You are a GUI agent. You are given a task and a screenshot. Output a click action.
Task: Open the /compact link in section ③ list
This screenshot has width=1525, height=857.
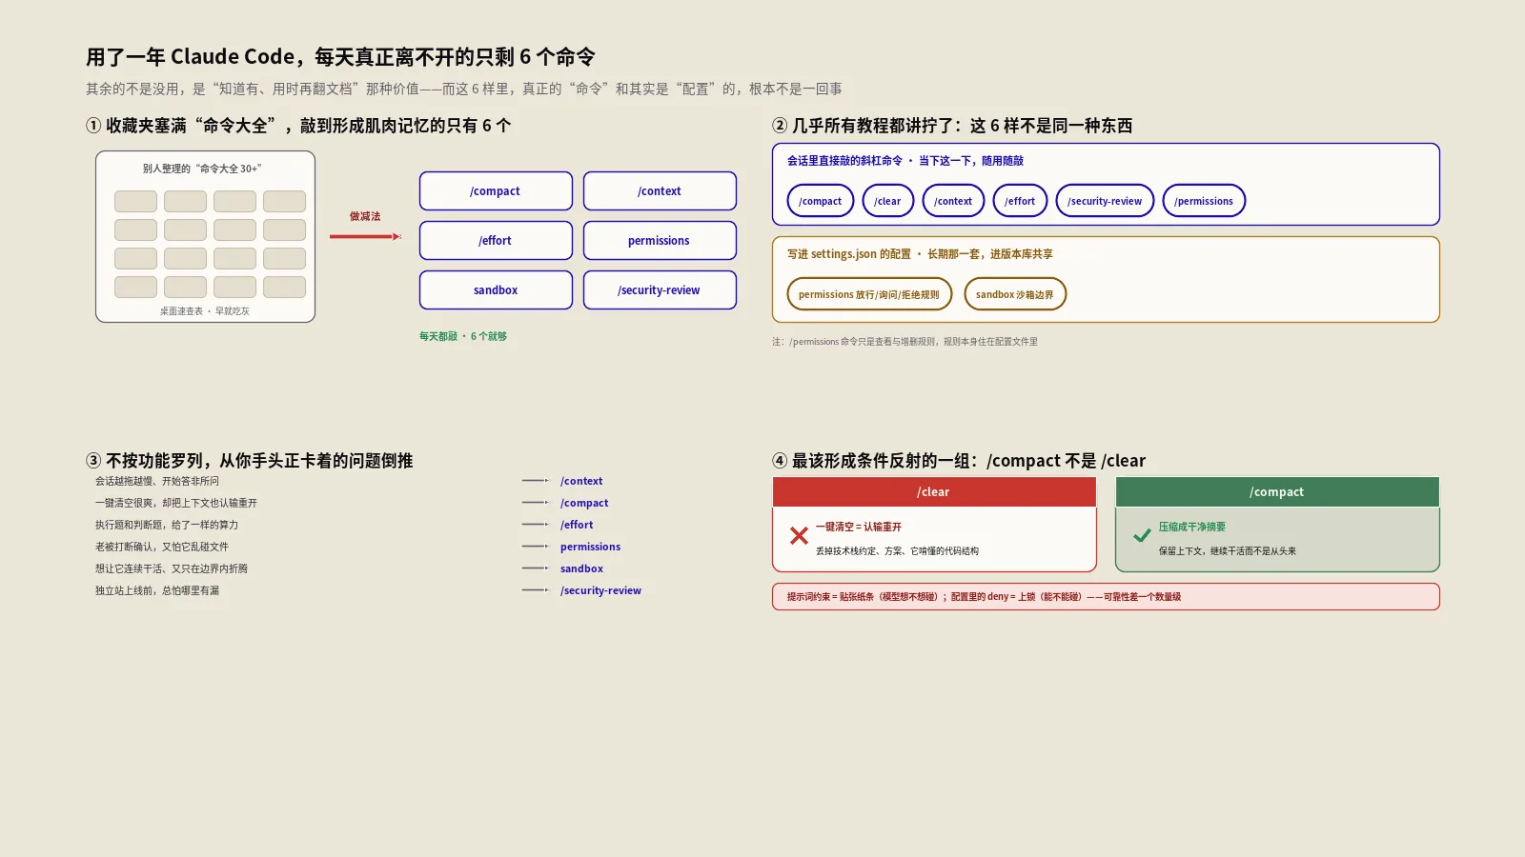click(584, 503)
